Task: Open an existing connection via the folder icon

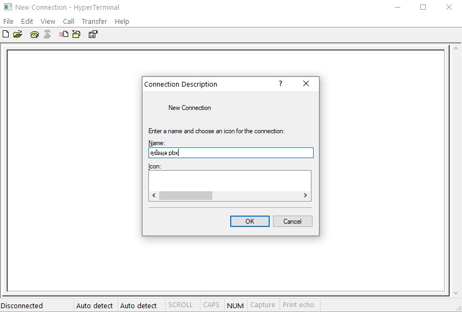Action: (x=17, y=34)
